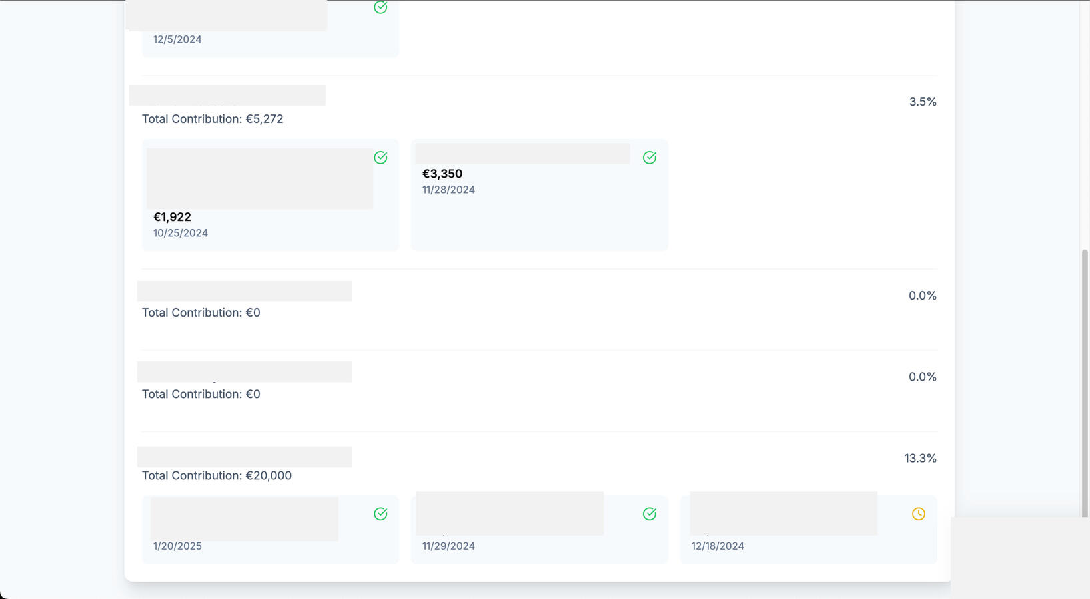Click the 12/18/2024 date
The image size is (1090, 599).
(x=718, y=546)
